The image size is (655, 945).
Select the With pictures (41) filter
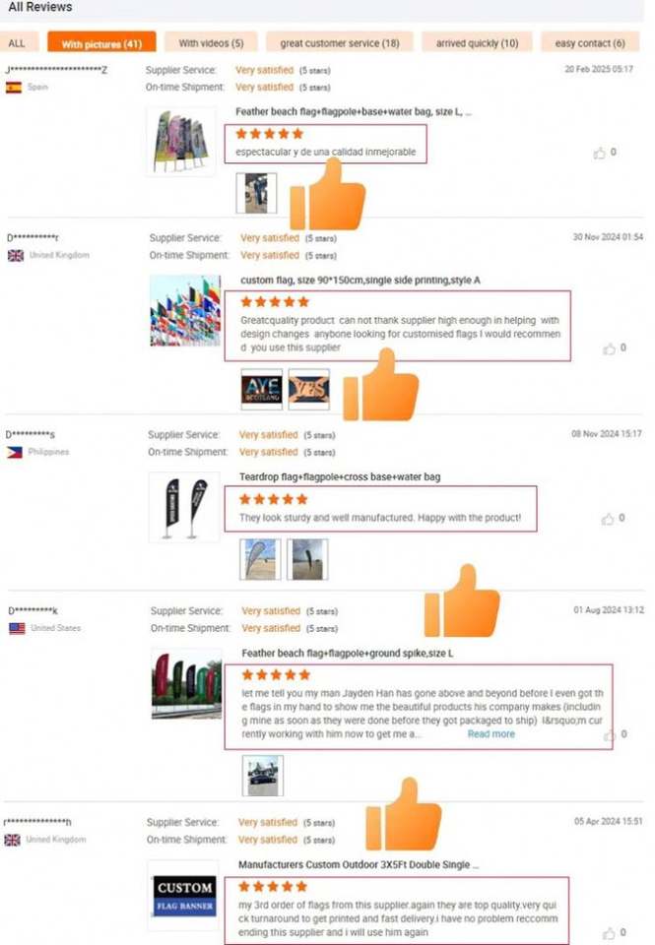pyautogui.click(x=101, y=43)
